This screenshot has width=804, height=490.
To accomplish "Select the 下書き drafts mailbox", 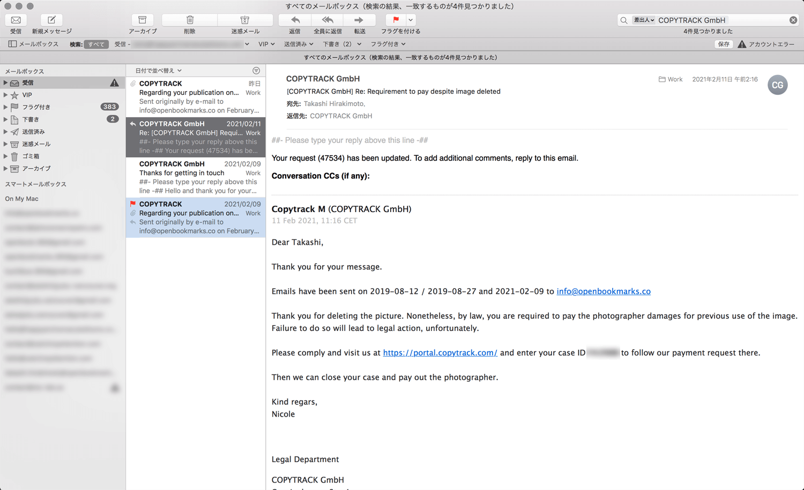I will [63, 119].
